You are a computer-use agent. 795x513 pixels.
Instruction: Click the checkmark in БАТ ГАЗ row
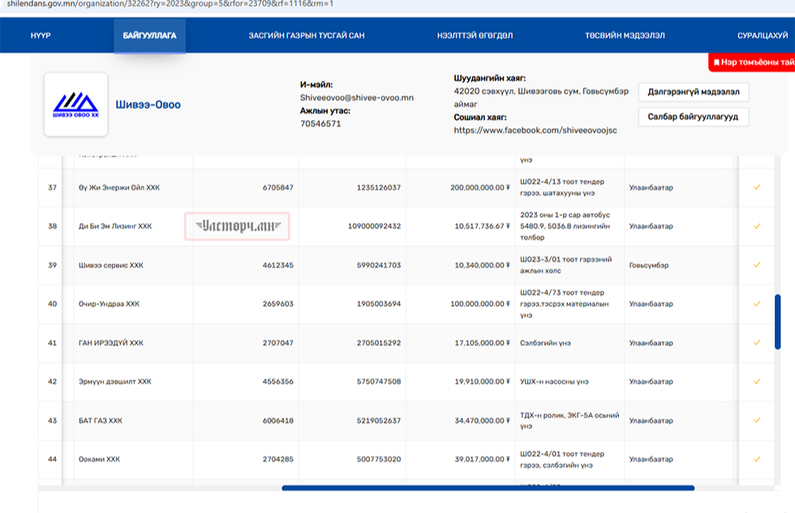coord(756,421)
